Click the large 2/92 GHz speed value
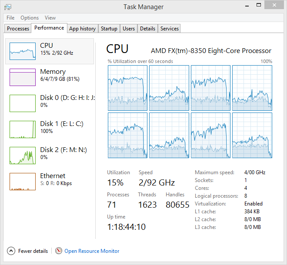Screen dimensions: 287x265 click(157, 182)
